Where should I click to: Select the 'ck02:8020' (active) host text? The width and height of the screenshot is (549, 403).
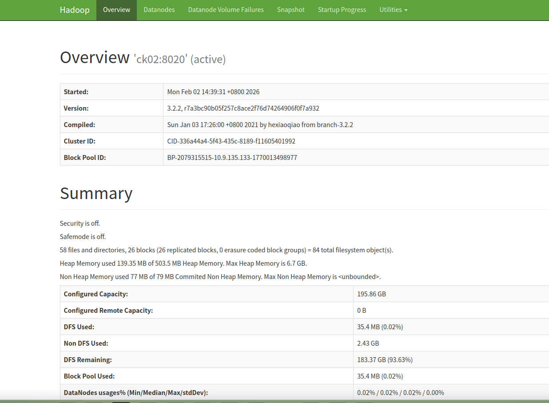pyautogui.click(x=180, y=59)
